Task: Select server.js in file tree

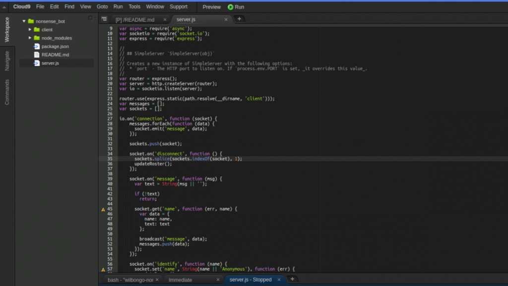Action: pyautogui.click(x=50, y=63)
